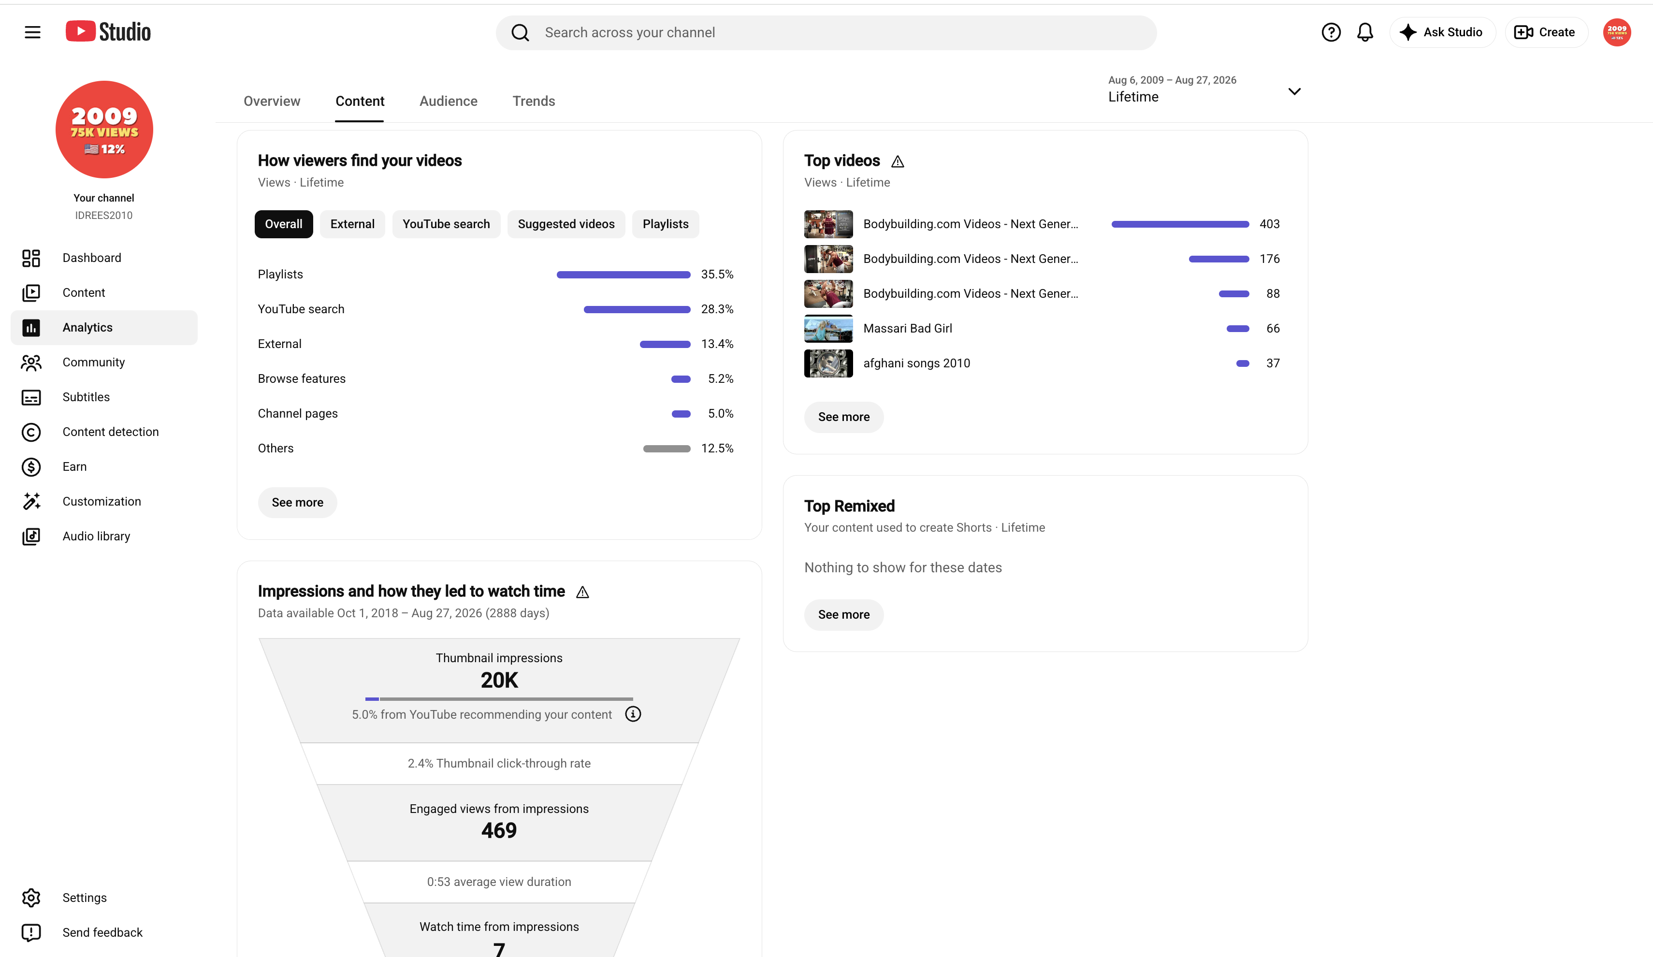Click the afghani songs 2010 title
Screen dimensions: 1653x957
[916, 362]
